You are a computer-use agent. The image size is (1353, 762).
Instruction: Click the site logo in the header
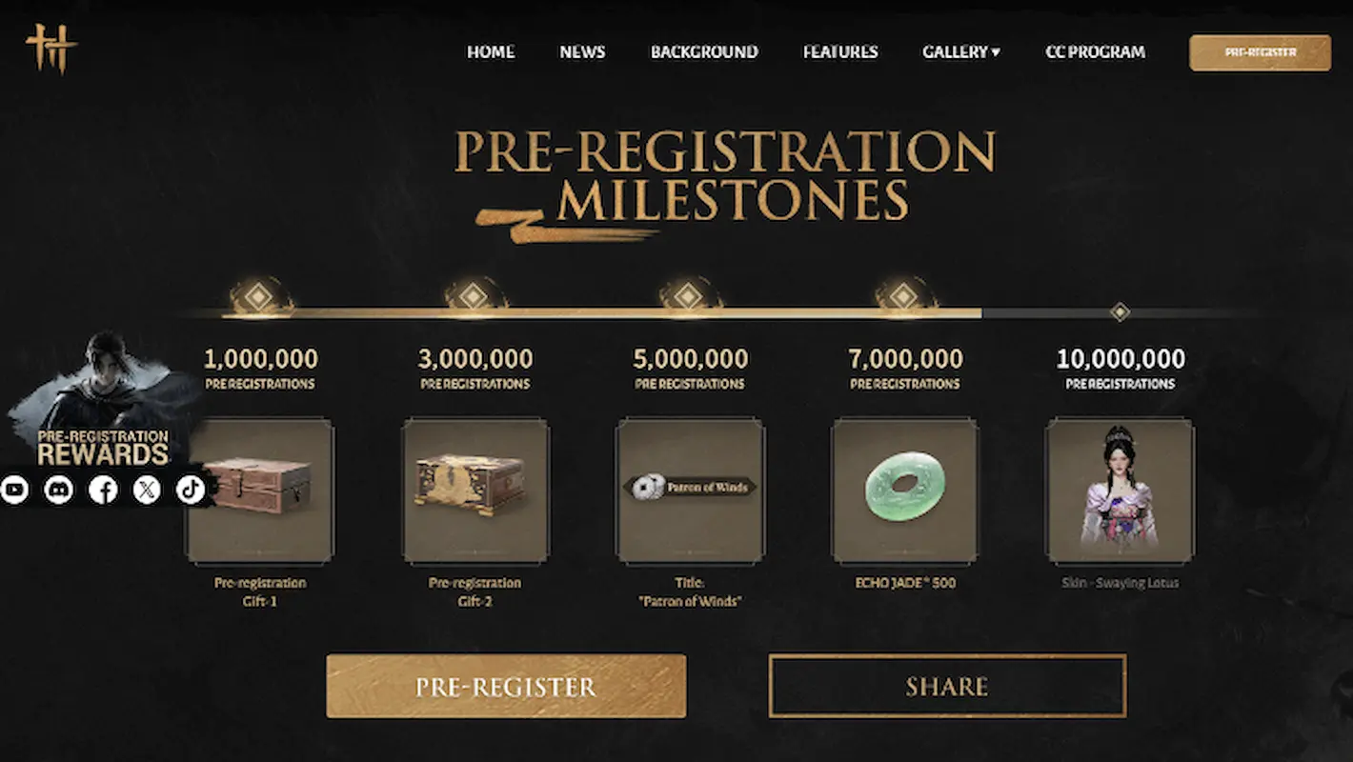(x=51, y=50)
